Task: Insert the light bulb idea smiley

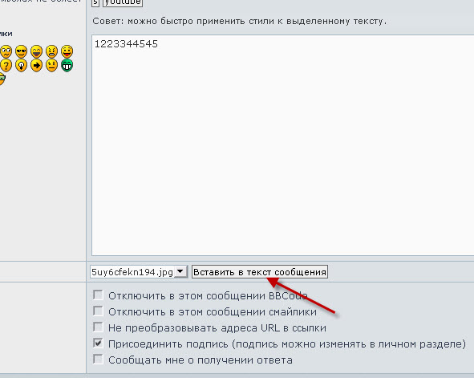Action: point(21,65)
